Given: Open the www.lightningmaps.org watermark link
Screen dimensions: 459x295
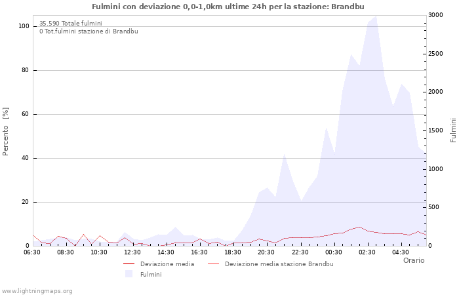Looking at the screenshot, I should (37, 290).
